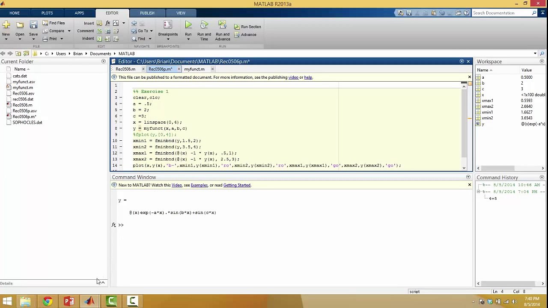Open the Getting Started link
The image size is (548, 308).
(x=237, y=185)
